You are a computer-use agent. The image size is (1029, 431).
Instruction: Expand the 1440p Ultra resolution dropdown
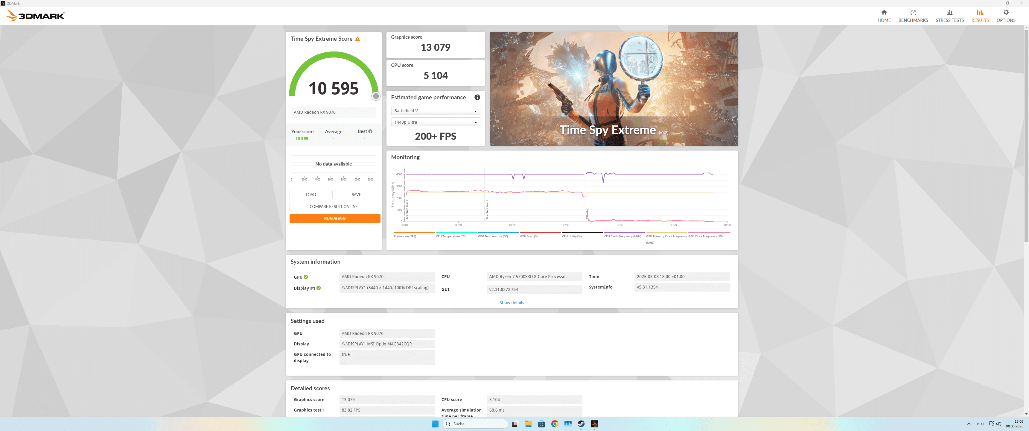(x=436, y=122)
